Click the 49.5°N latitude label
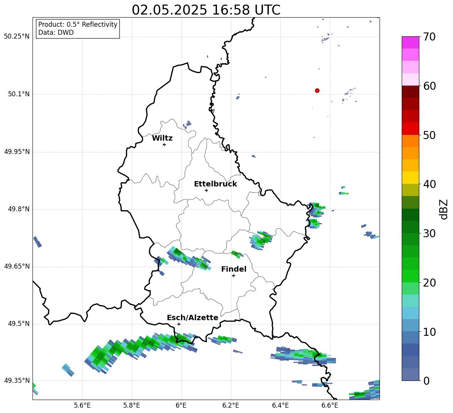This screenshot has width=453, height=413. [x=19, y=324]
